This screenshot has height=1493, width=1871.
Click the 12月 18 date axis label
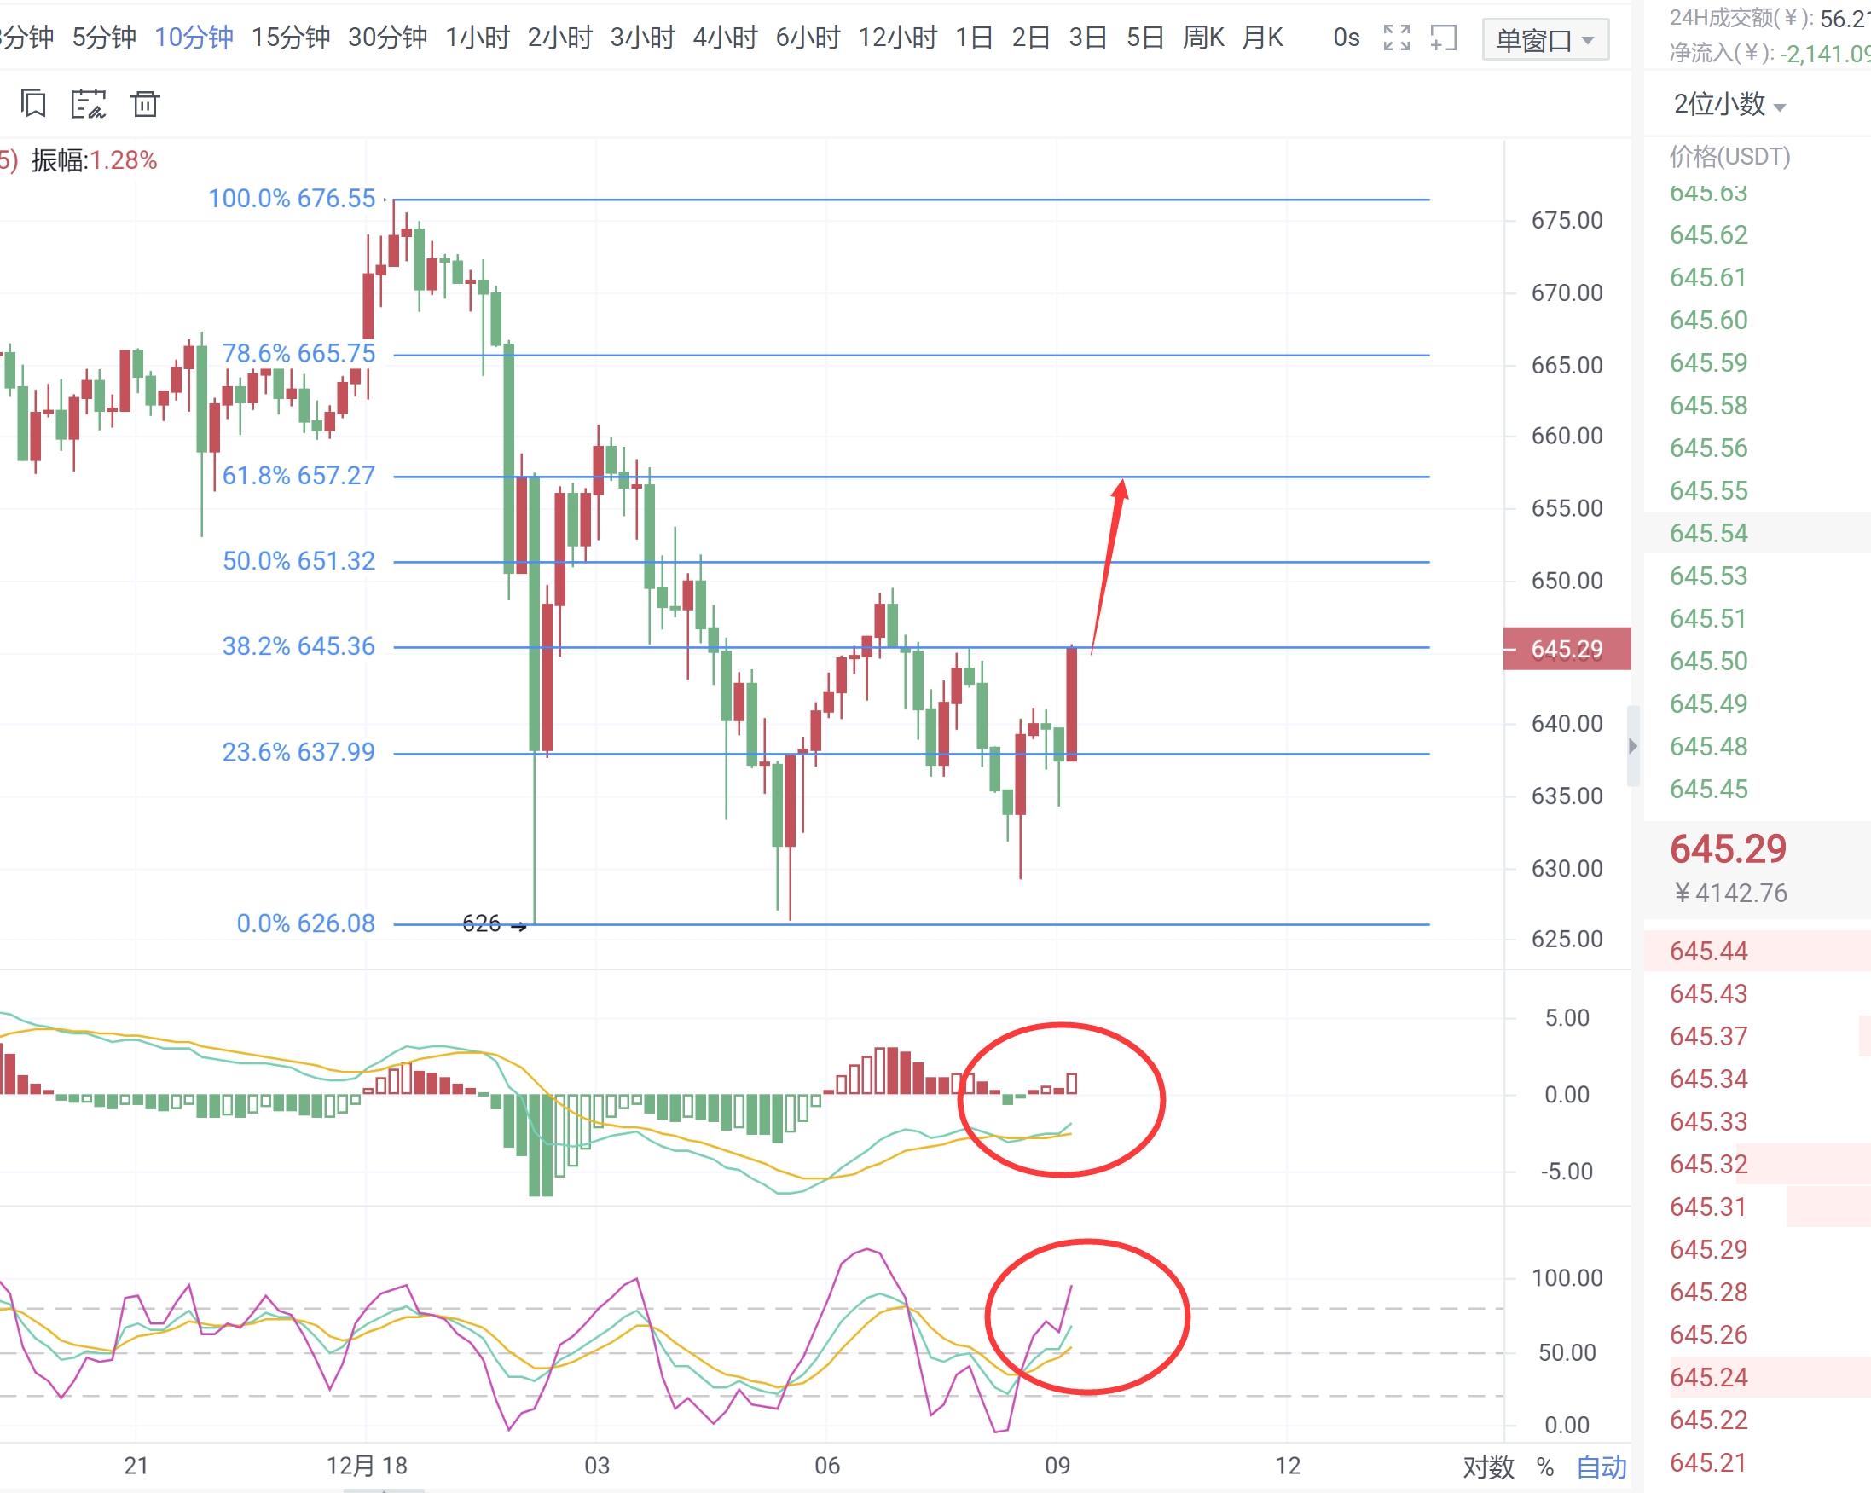[x=366, y=1466]
